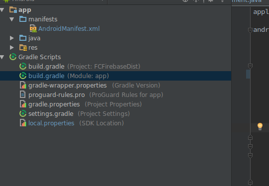This screenshot has height=186, width=269.
Task: Collapse the manifests folder arrow
Action: click(x=11, y=19)
